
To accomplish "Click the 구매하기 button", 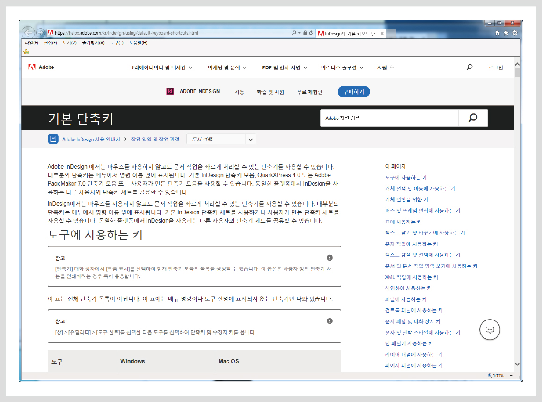I will tap(354, 92).
